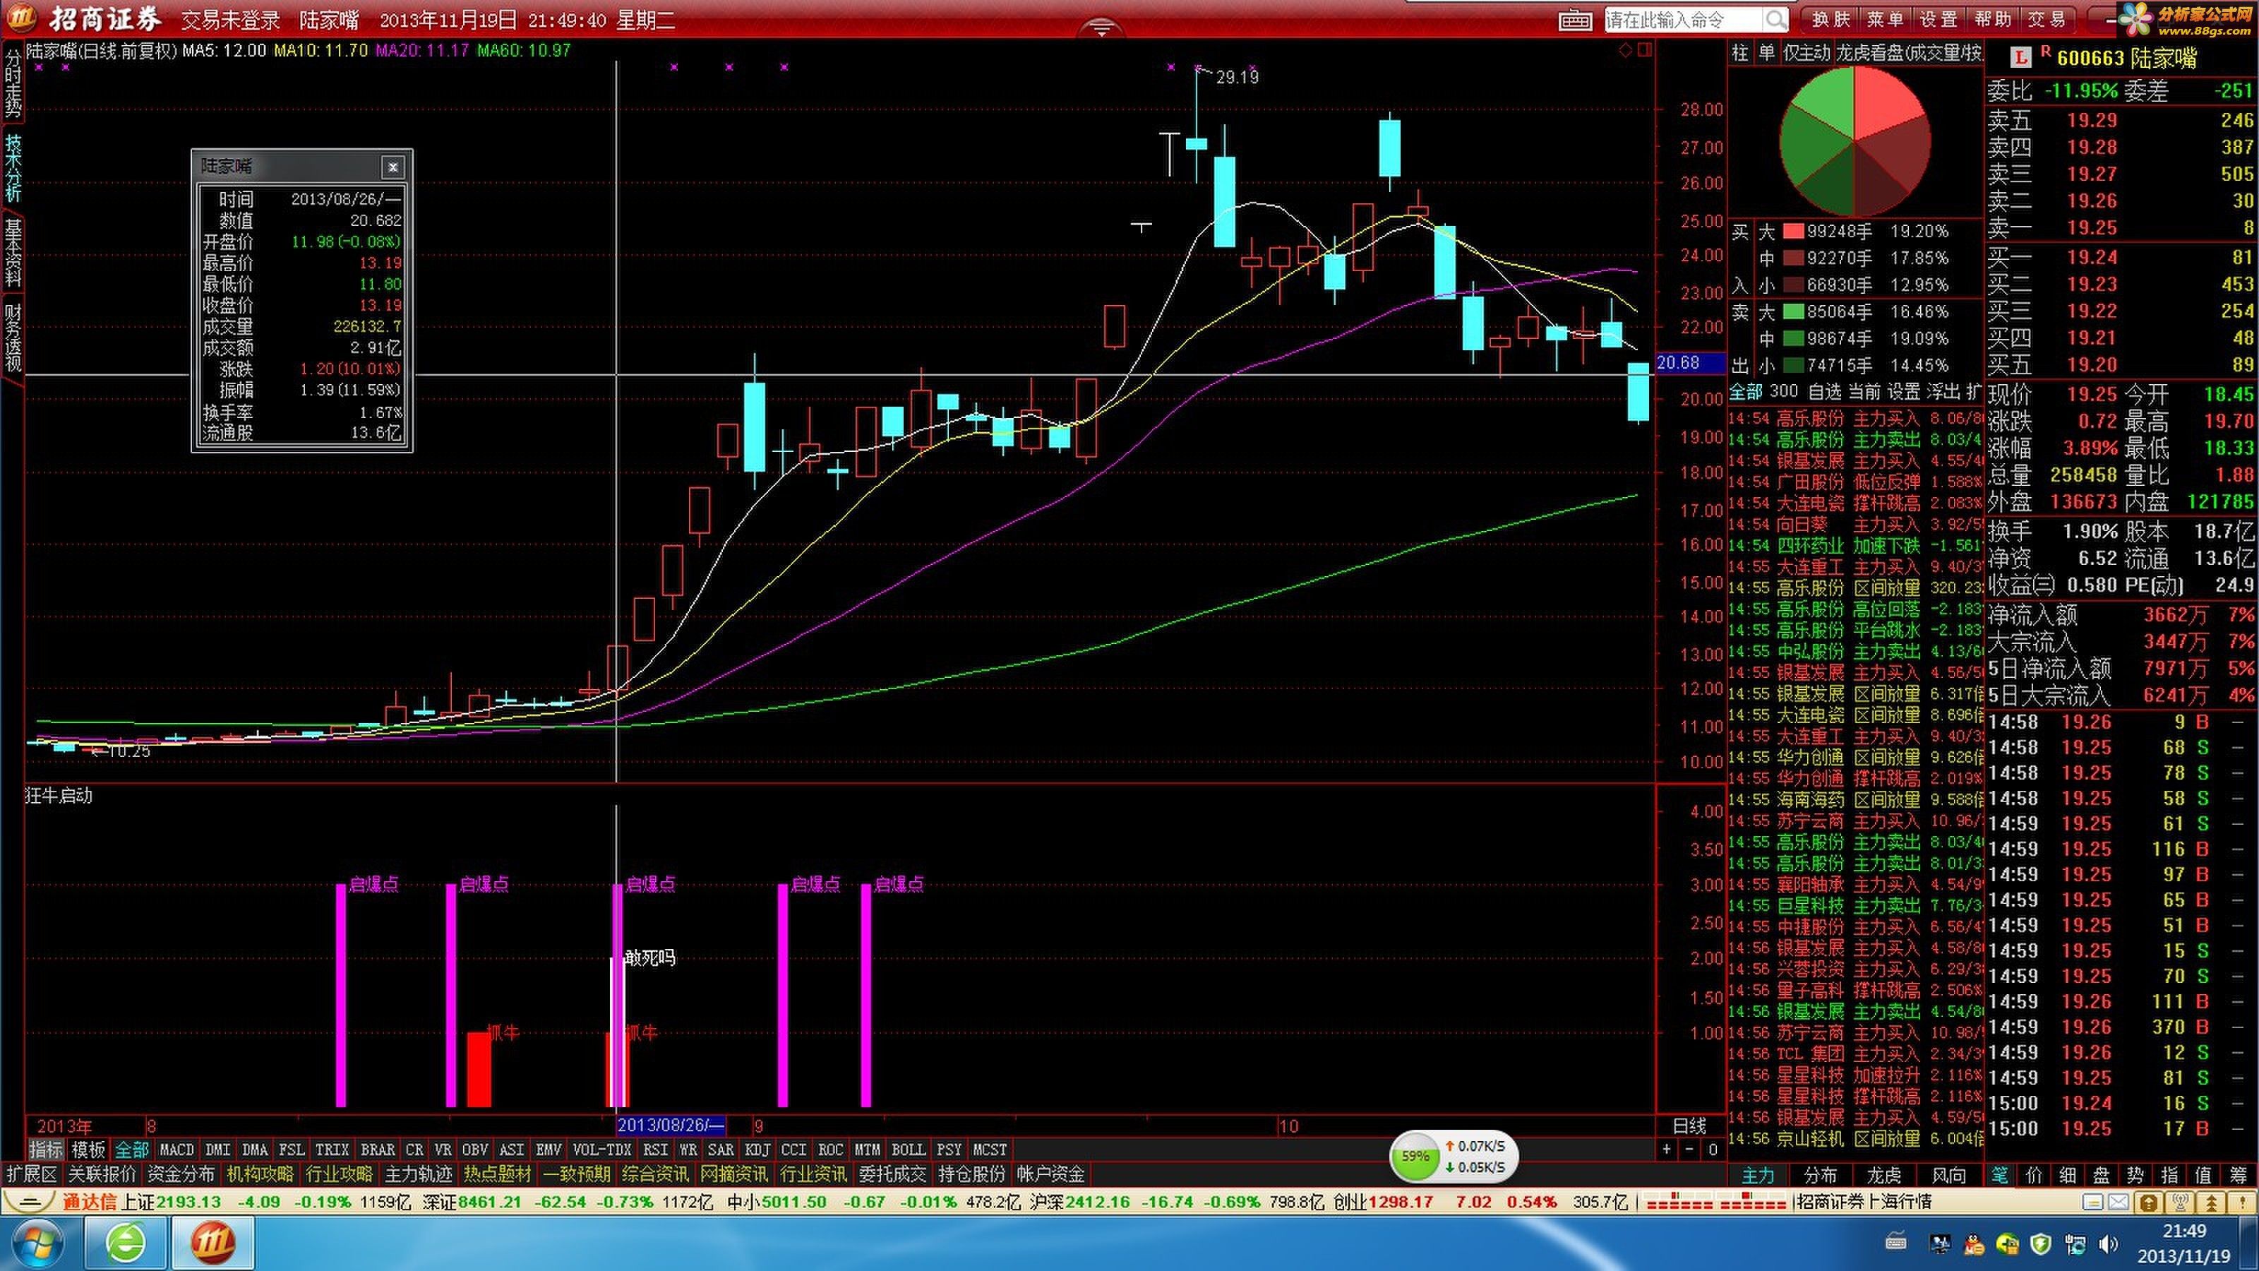Click the order-flow pie chart
The height and width of the screenshot is (1271, 2259).
(x=1854, y=141)
